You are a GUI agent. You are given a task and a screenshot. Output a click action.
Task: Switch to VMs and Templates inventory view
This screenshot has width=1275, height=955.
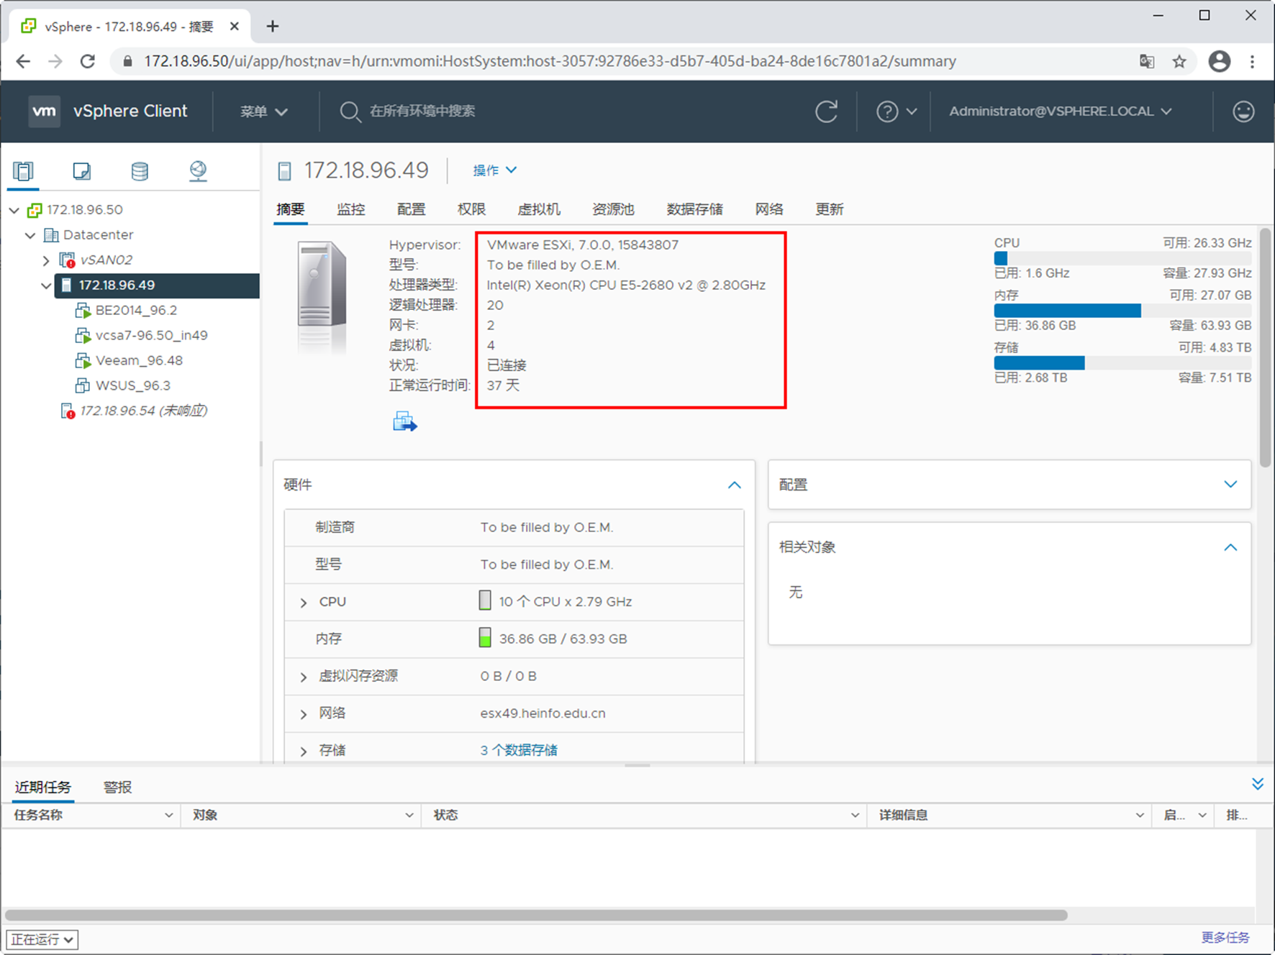pos(81,170)
